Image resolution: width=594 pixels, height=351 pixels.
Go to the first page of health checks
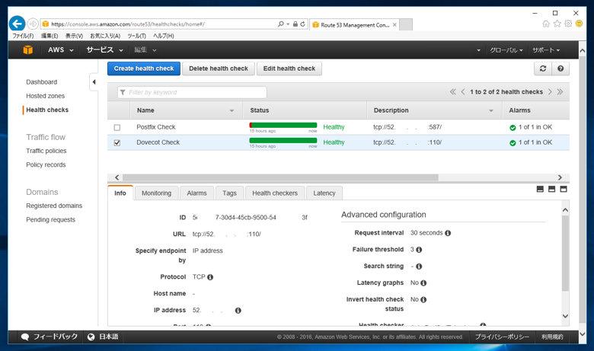452,92
